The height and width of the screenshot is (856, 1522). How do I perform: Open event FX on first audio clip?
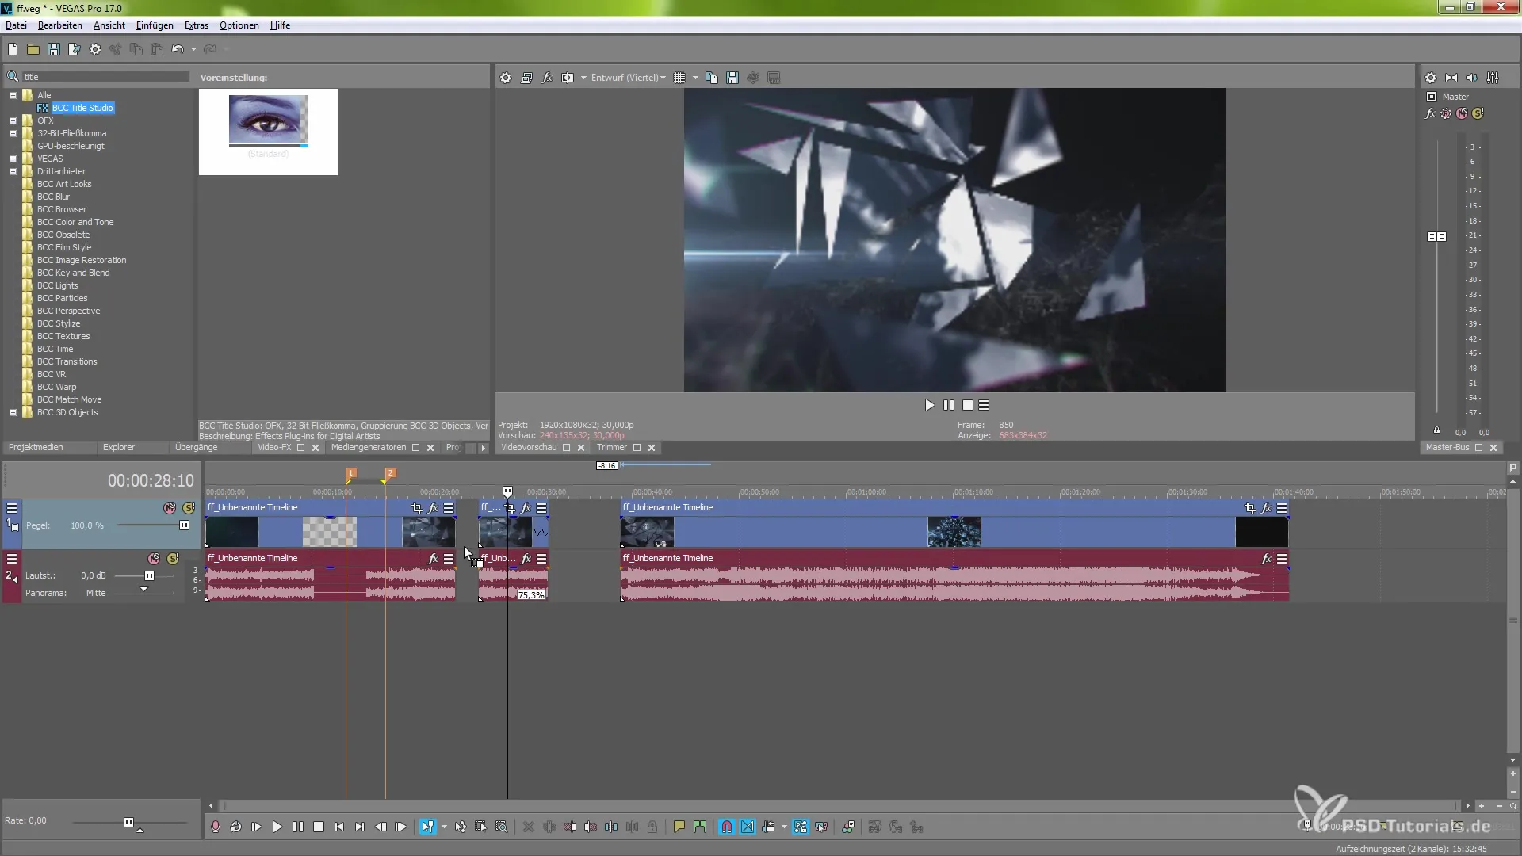pos(433,559)
